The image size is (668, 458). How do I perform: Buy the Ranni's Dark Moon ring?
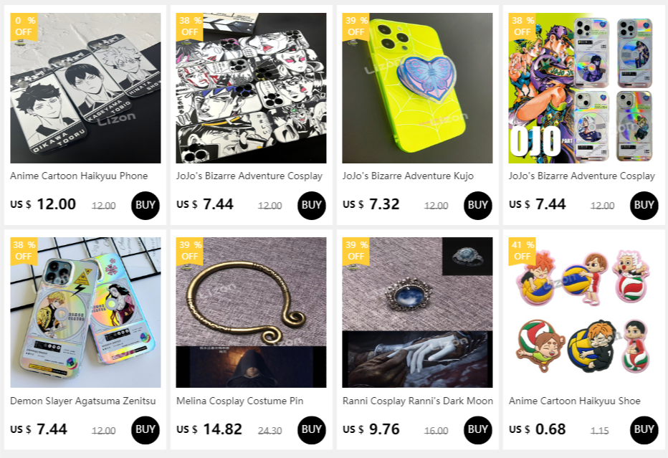point(477,430)
